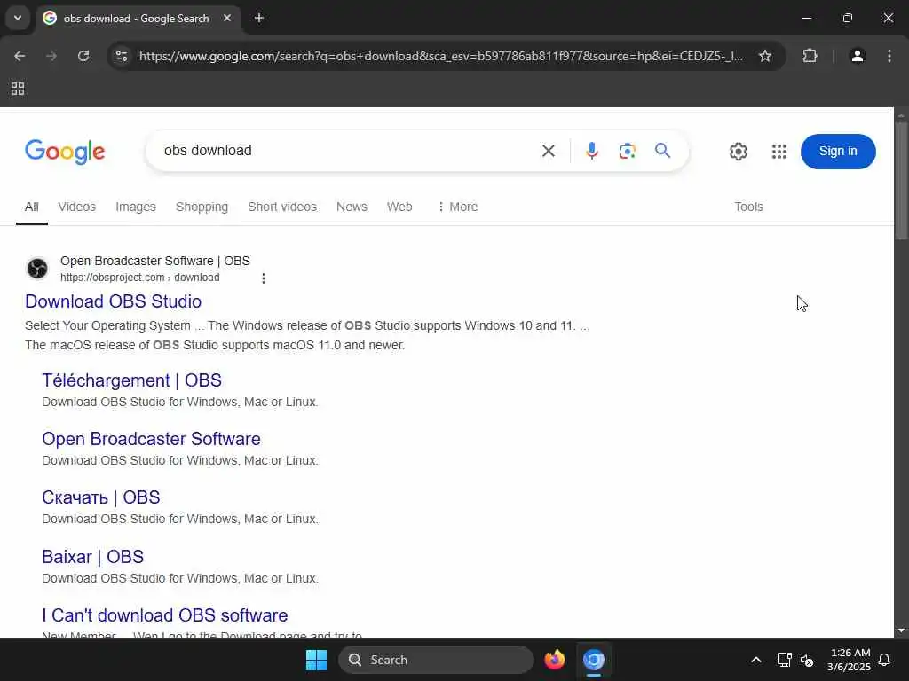
Task: Open the network status tray icon
Action: pos(784,660)
